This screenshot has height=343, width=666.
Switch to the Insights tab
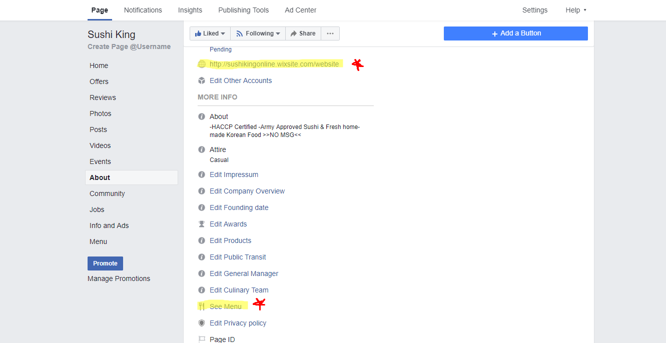click(x=190, y=10)
